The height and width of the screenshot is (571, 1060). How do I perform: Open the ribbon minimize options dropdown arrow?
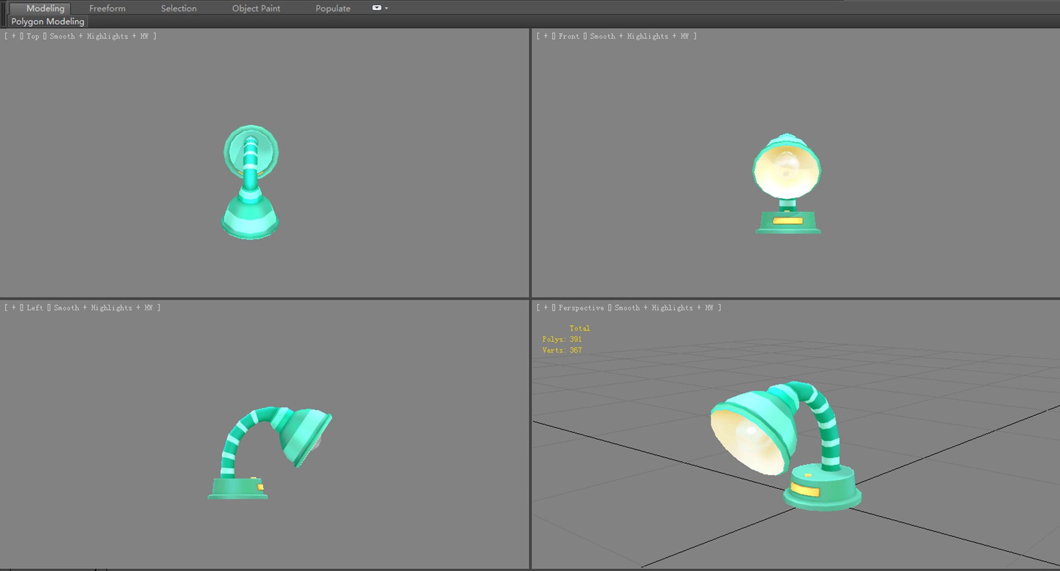(386, 8)
